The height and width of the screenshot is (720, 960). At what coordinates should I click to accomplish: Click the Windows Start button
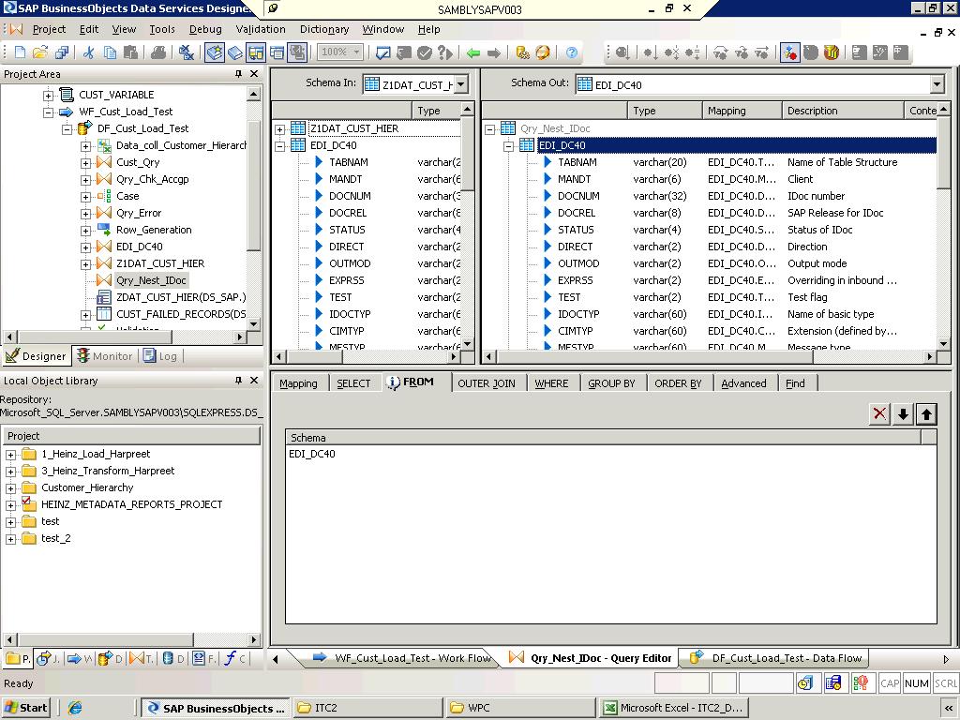[26, 708]
